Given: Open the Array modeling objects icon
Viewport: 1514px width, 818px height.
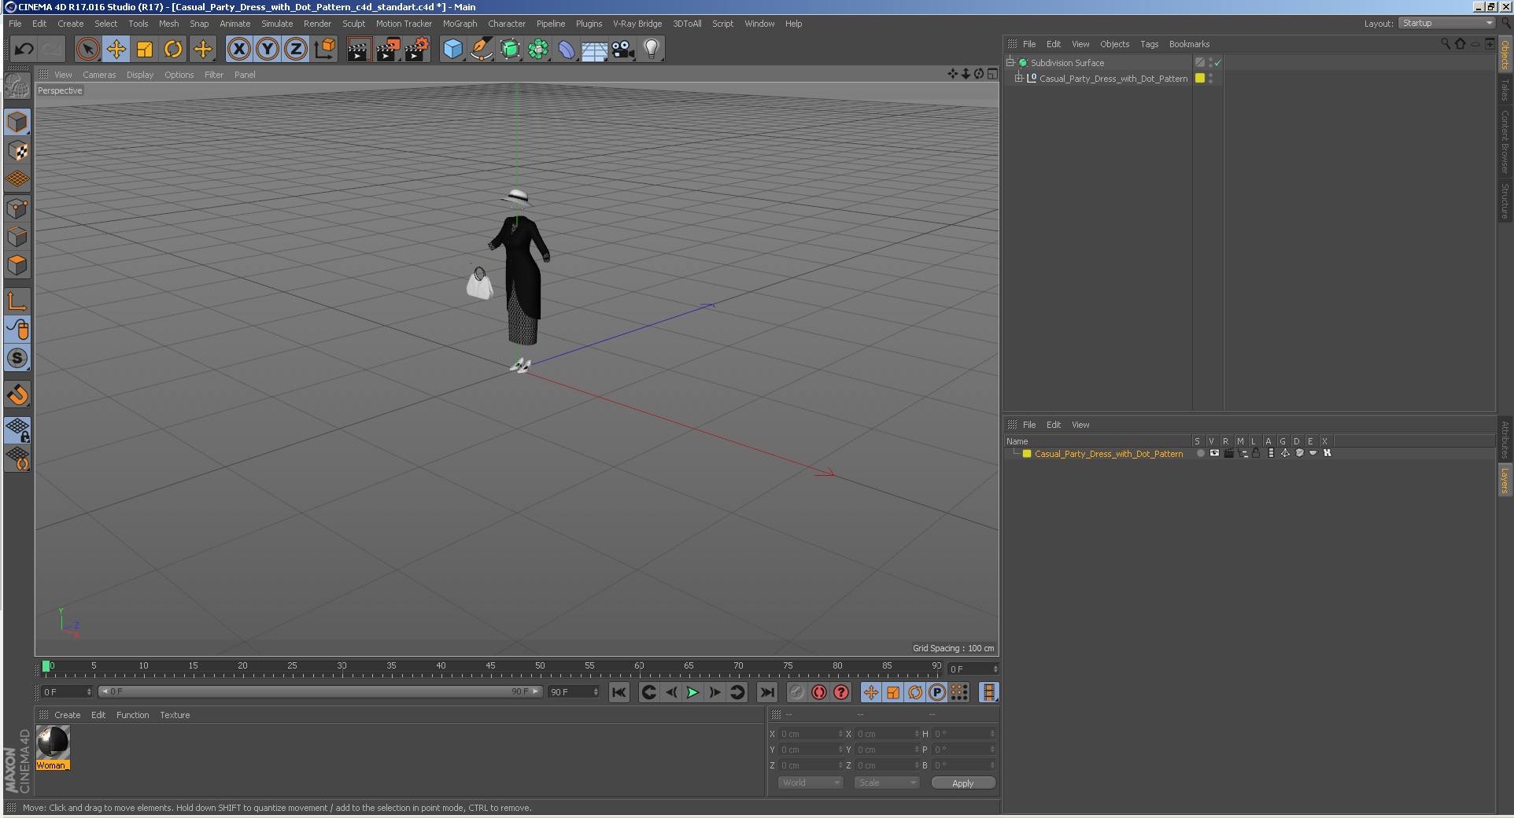Looking at the screenshot, I should click(538, 50).
